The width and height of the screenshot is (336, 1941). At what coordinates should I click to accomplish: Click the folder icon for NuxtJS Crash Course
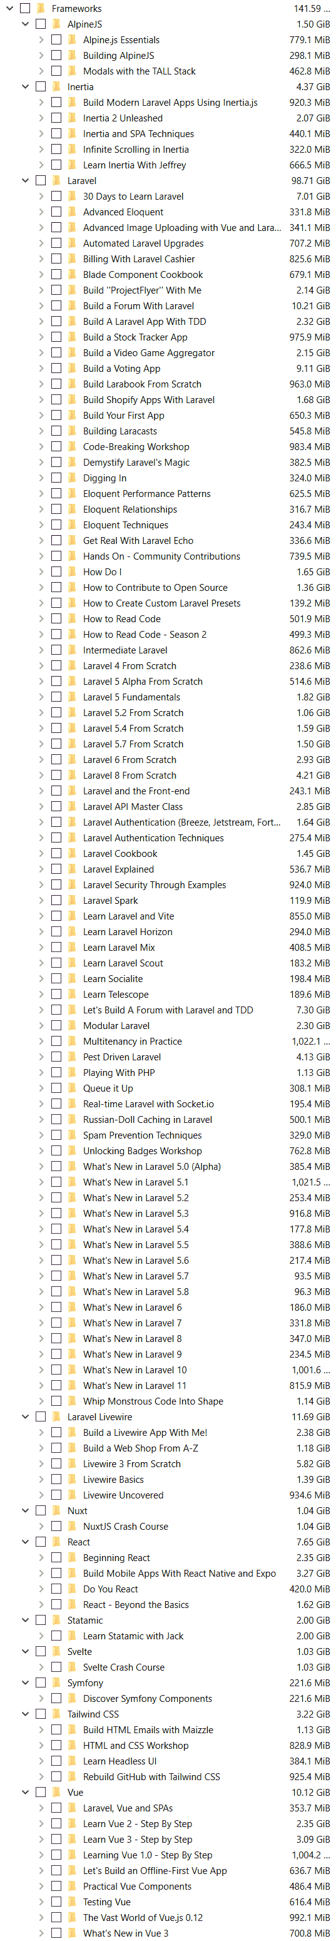[73, 1527]
